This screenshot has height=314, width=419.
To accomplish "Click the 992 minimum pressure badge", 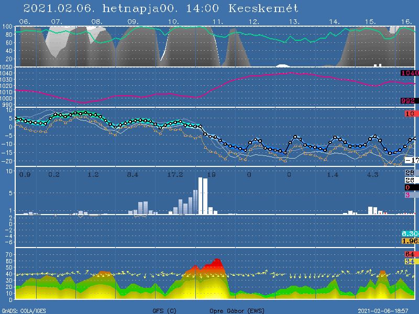I will pyautogui.click(x=410, y=101).
